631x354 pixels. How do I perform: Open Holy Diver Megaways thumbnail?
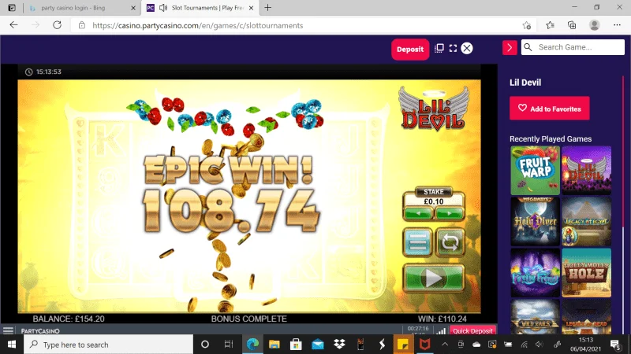(535, 221)
